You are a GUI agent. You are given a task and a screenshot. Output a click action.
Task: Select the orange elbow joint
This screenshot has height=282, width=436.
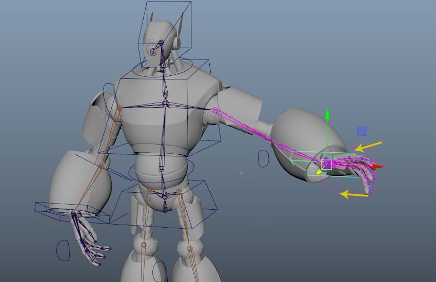(x=102, y=166)
